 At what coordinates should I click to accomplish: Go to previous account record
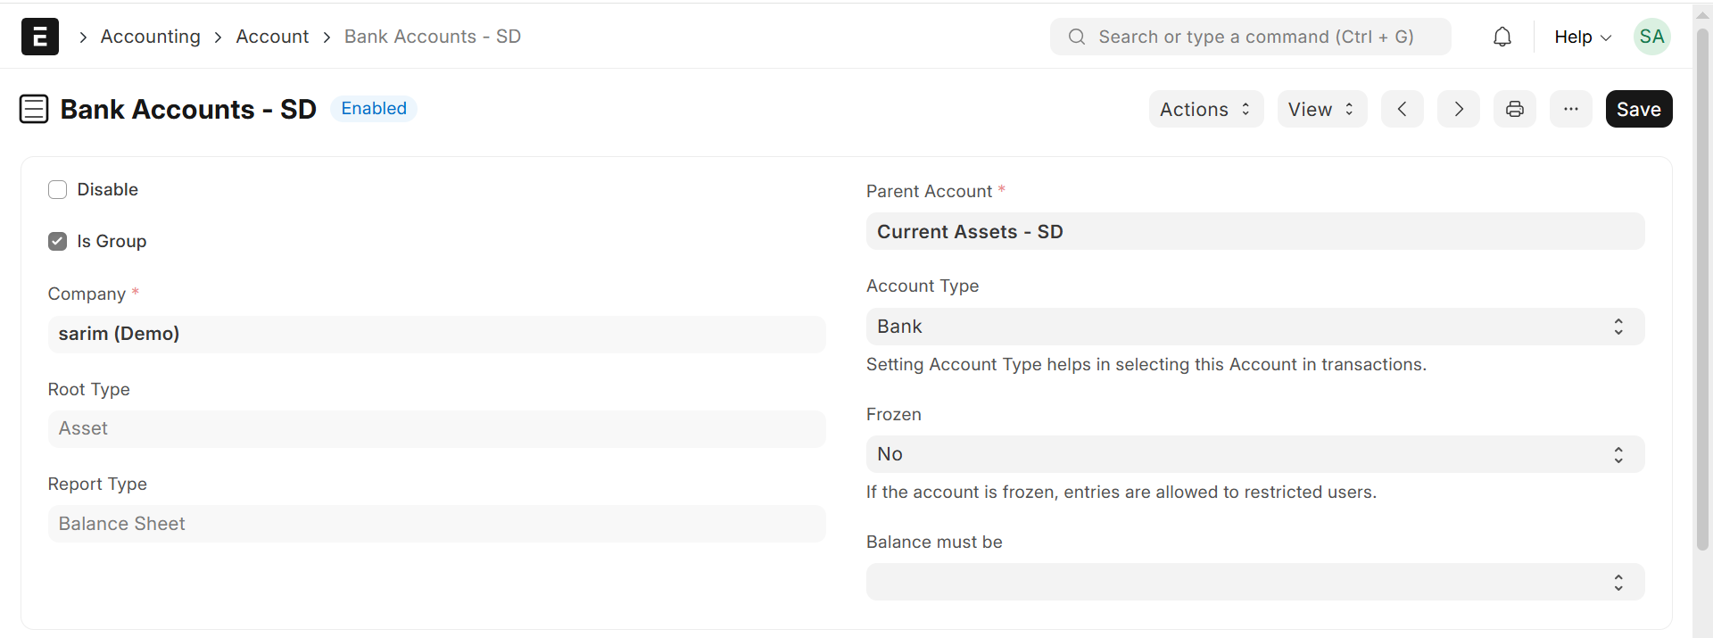pyautogui.click(x=1402, y=109)
